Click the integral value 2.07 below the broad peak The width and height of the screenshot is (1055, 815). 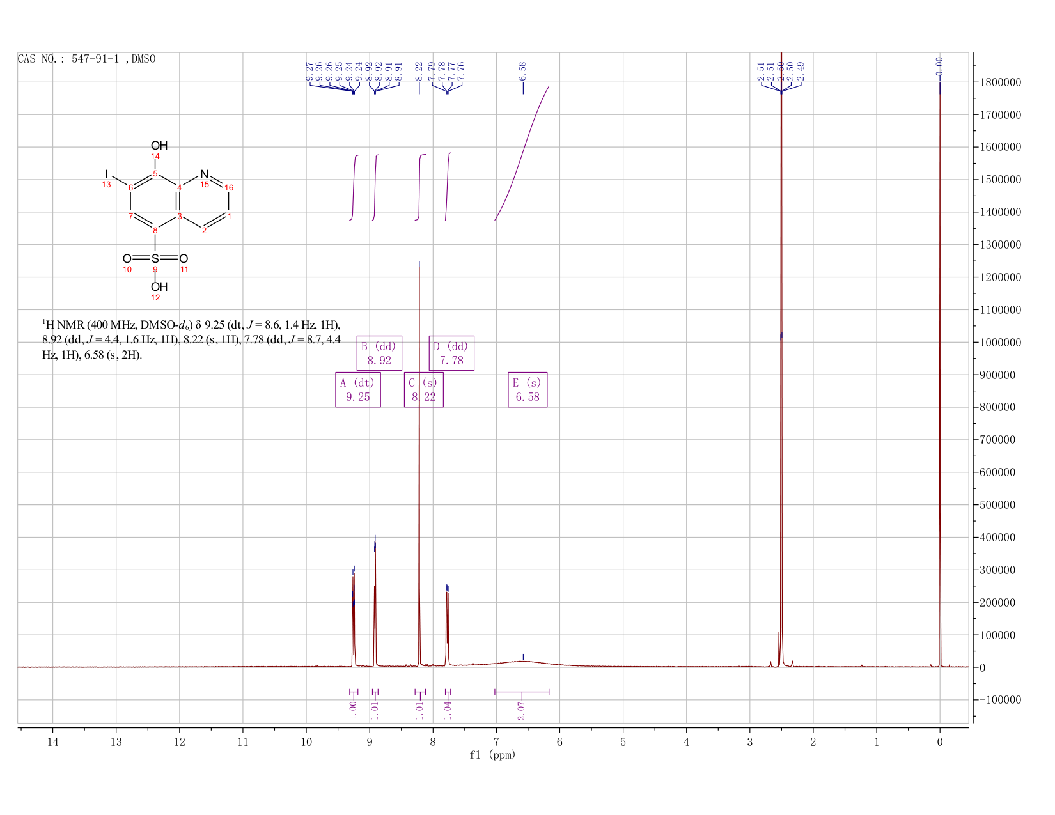tap(521, 710)
